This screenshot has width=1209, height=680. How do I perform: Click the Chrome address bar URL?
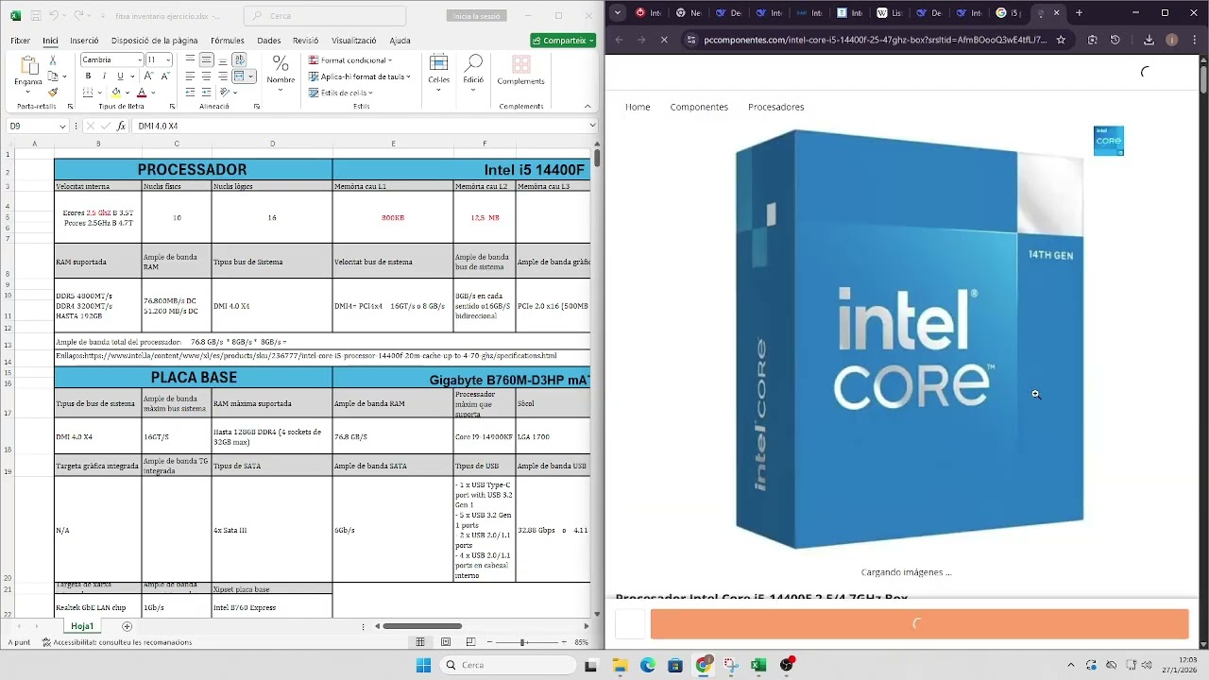[876, 40]
